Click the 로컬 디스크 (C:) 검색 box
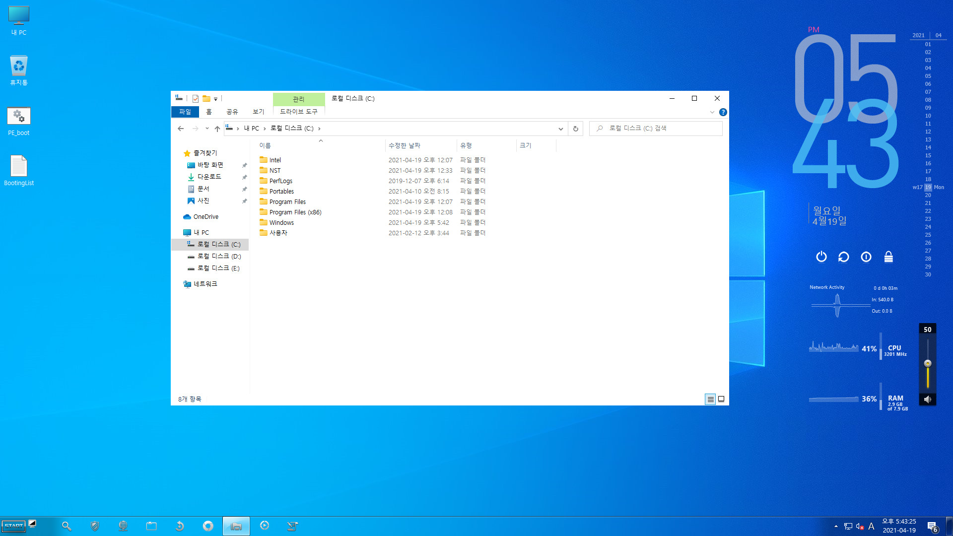Viewport: 953px width, 536px height. (x=656, y=129)
